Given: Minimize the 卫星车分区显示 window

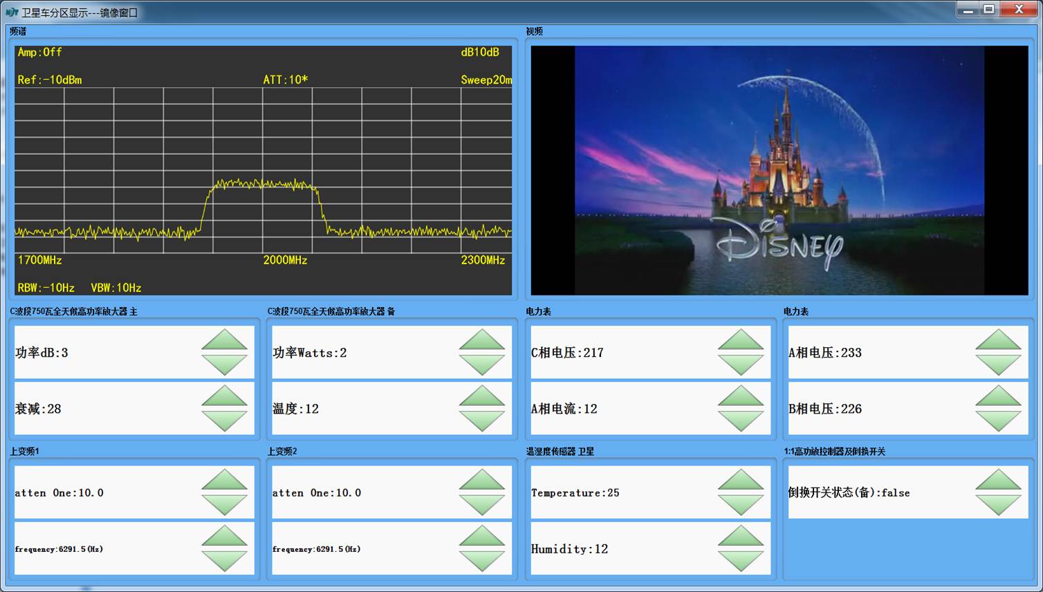Looking at the screenshot, I should (968, 10).
